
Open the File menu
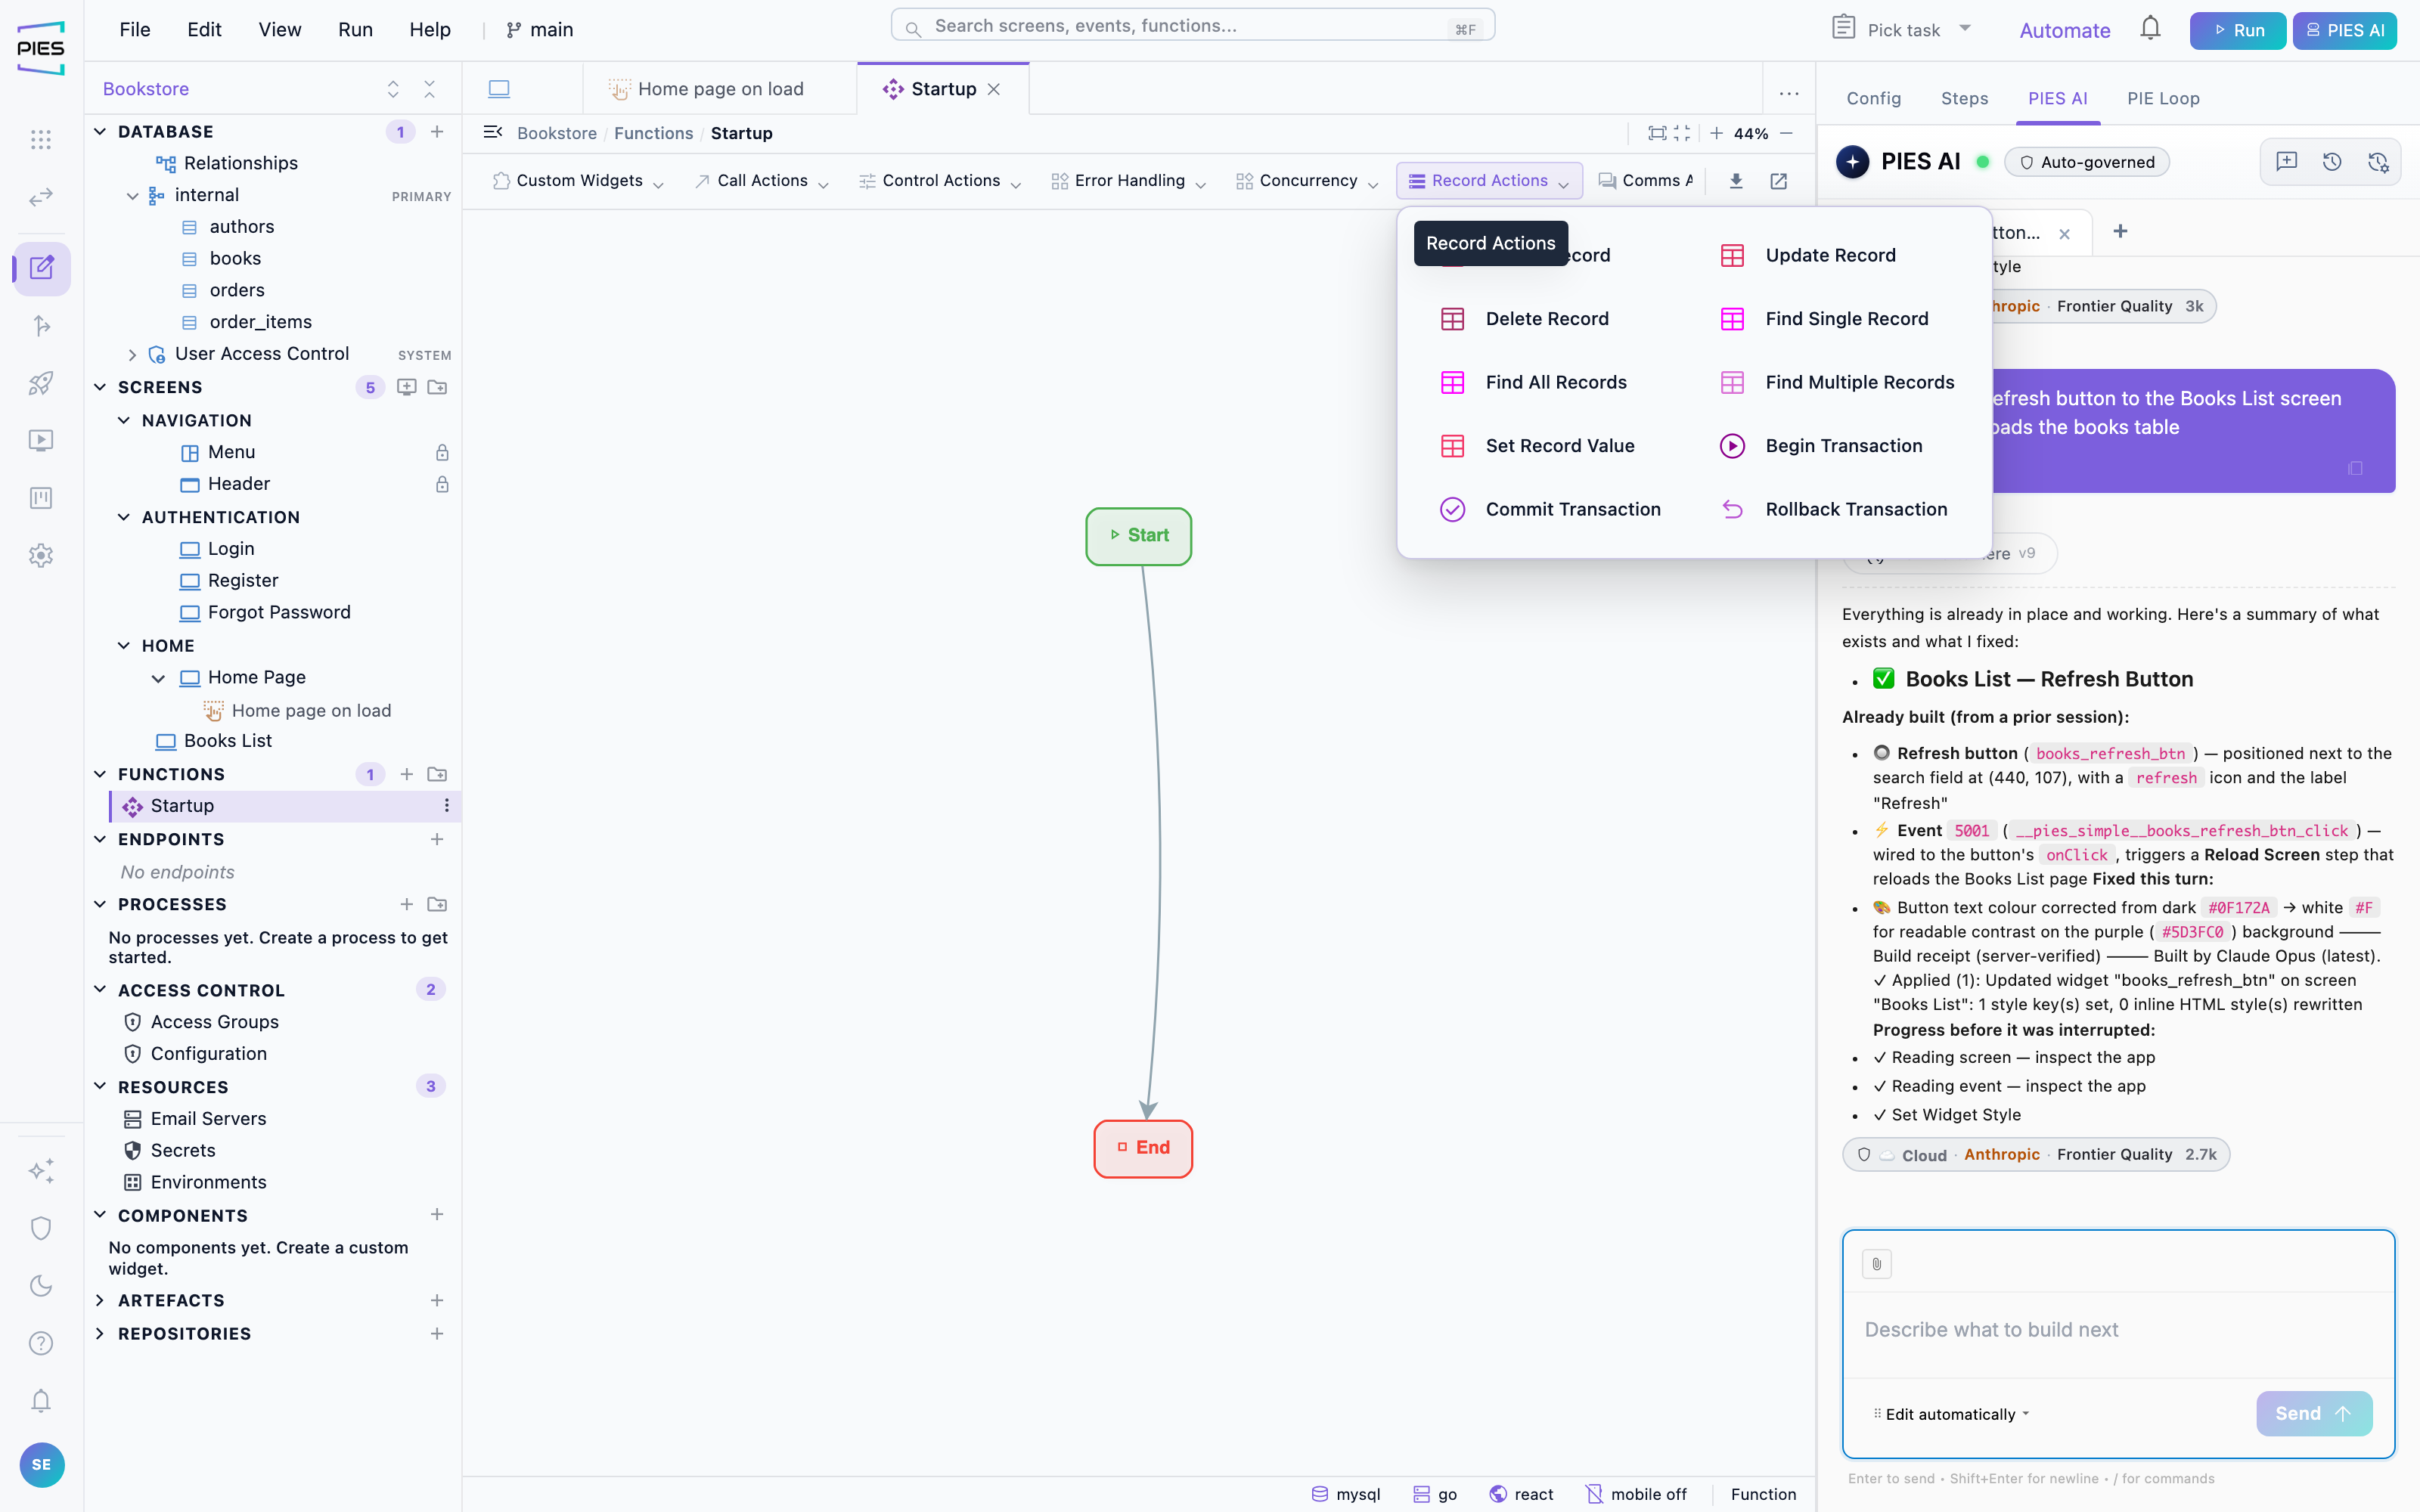click(x=135, y=30)
